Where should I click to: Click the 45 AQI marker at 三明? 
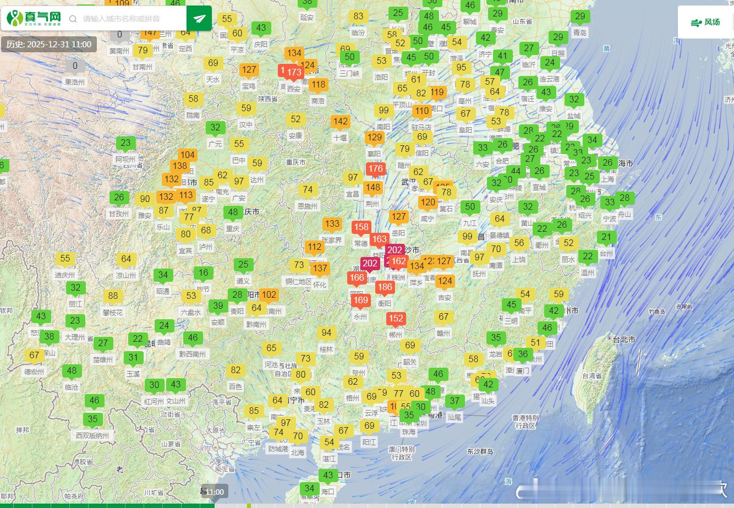click(512, 305)
